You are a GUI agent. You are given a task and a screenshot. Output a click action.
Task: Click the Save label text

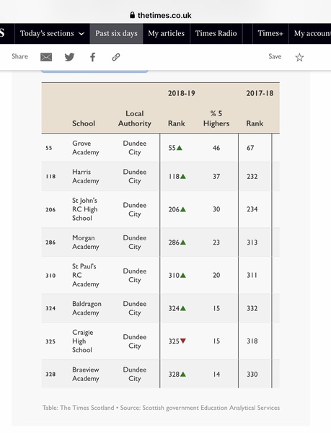(x=275, y=56)
